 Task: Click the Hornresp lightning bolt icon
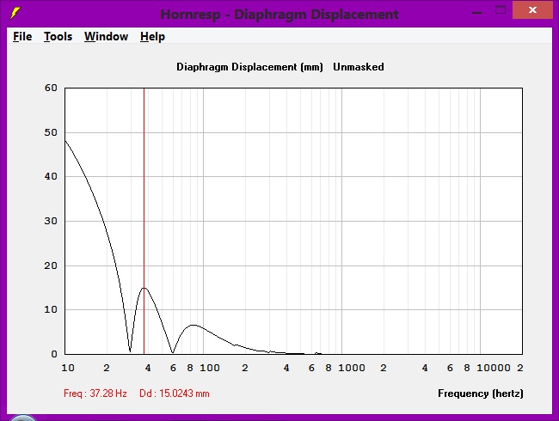15,13
